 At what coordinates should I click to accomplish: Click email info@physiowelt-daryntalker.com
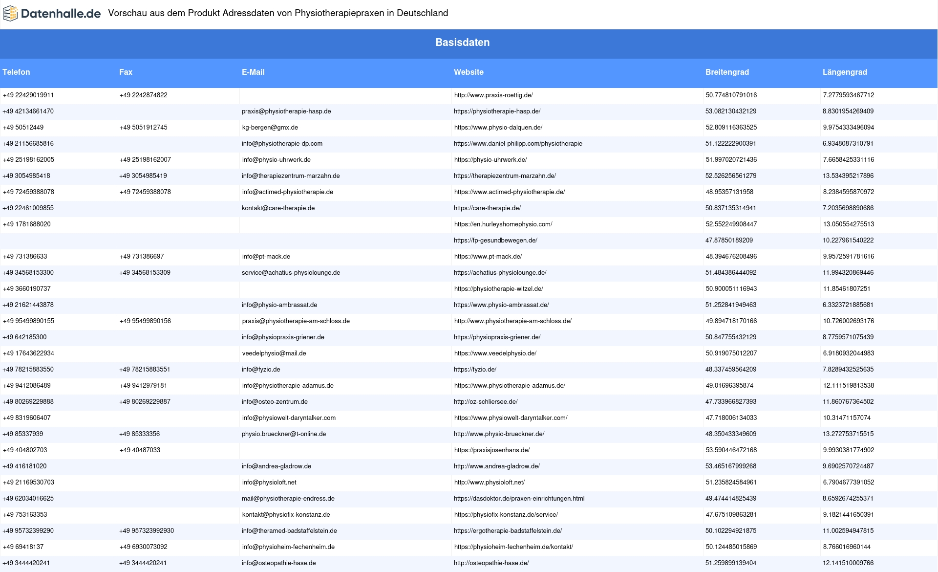coord(289,418)
